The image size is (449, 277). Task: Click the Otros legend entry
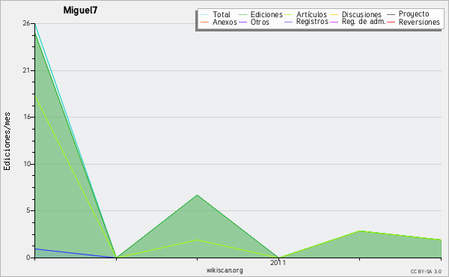tap(254, 22)
